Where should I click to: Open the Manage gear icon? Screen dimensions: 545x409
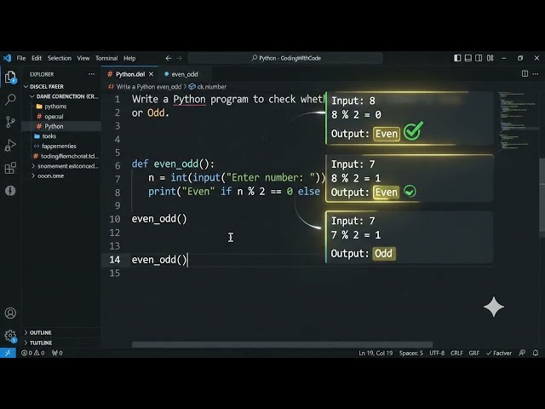[x=10, y=336]
